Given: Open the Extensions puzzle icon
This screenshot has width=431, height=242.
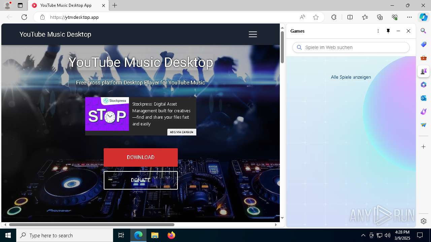Looking at the screenshot, I should tap(334, 17).
